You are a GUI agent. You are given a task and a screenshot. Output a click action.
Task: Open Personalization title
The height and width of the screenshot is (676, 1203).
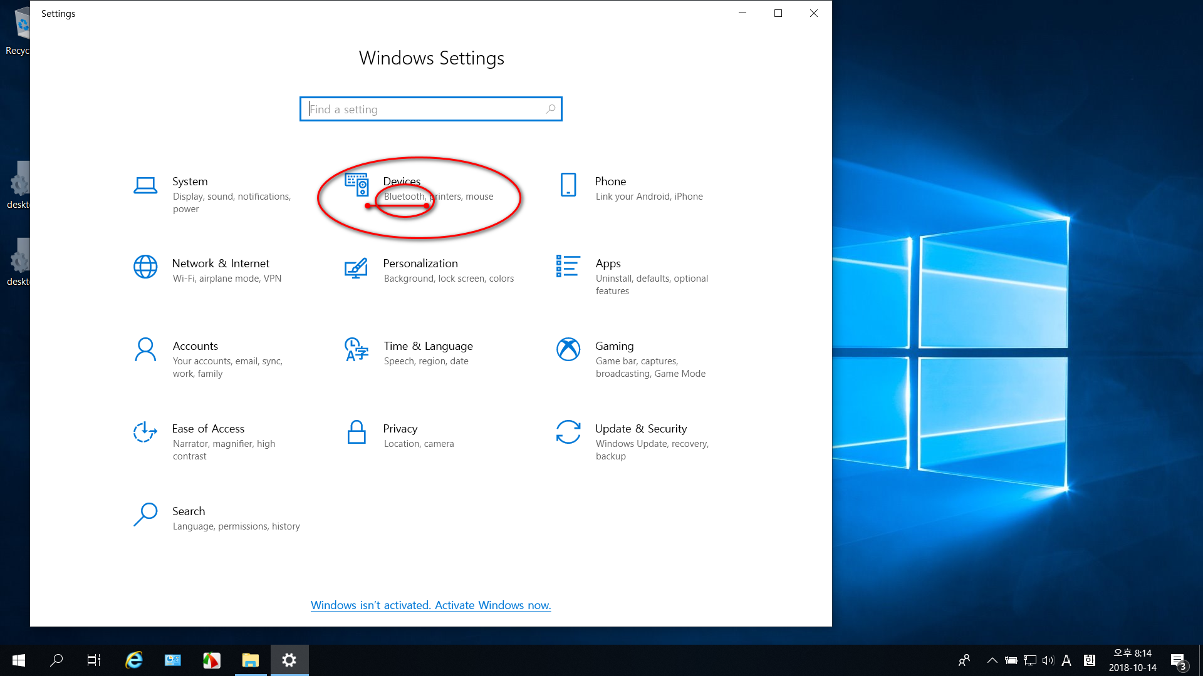(420, 264)
